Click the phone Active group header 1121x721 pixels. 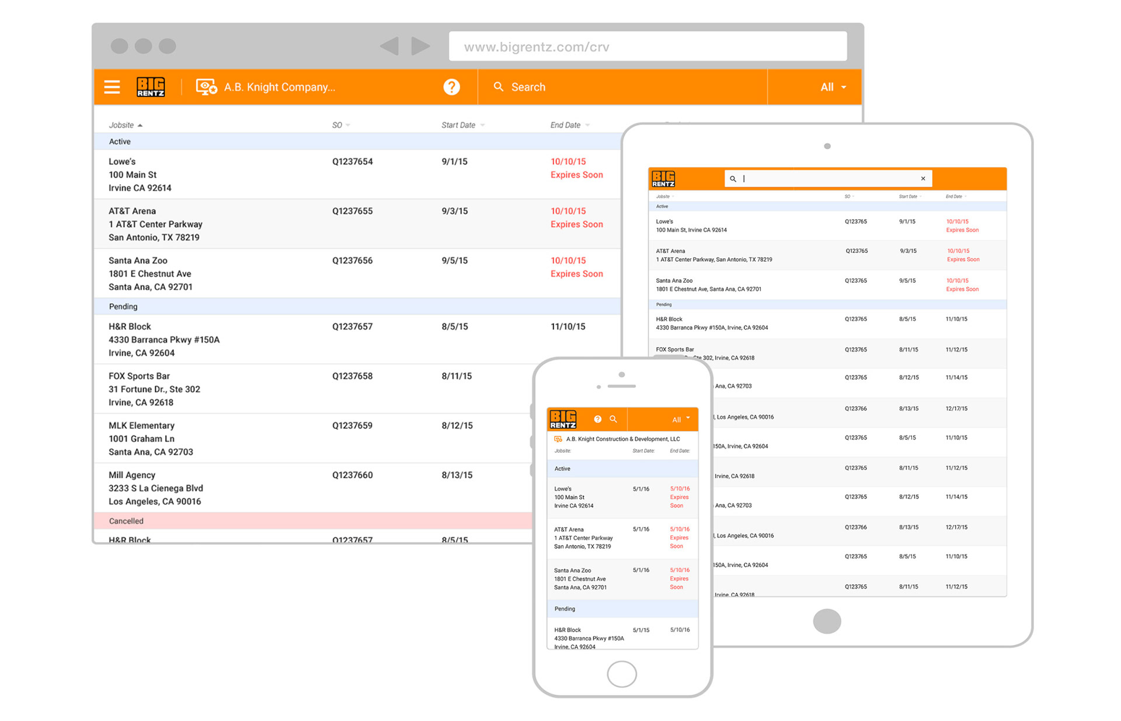tap(622, 469)
